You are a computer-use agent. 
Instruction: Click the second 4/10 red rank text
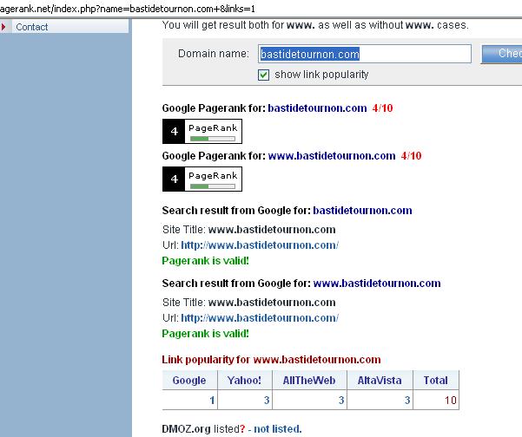pos(411,156)
